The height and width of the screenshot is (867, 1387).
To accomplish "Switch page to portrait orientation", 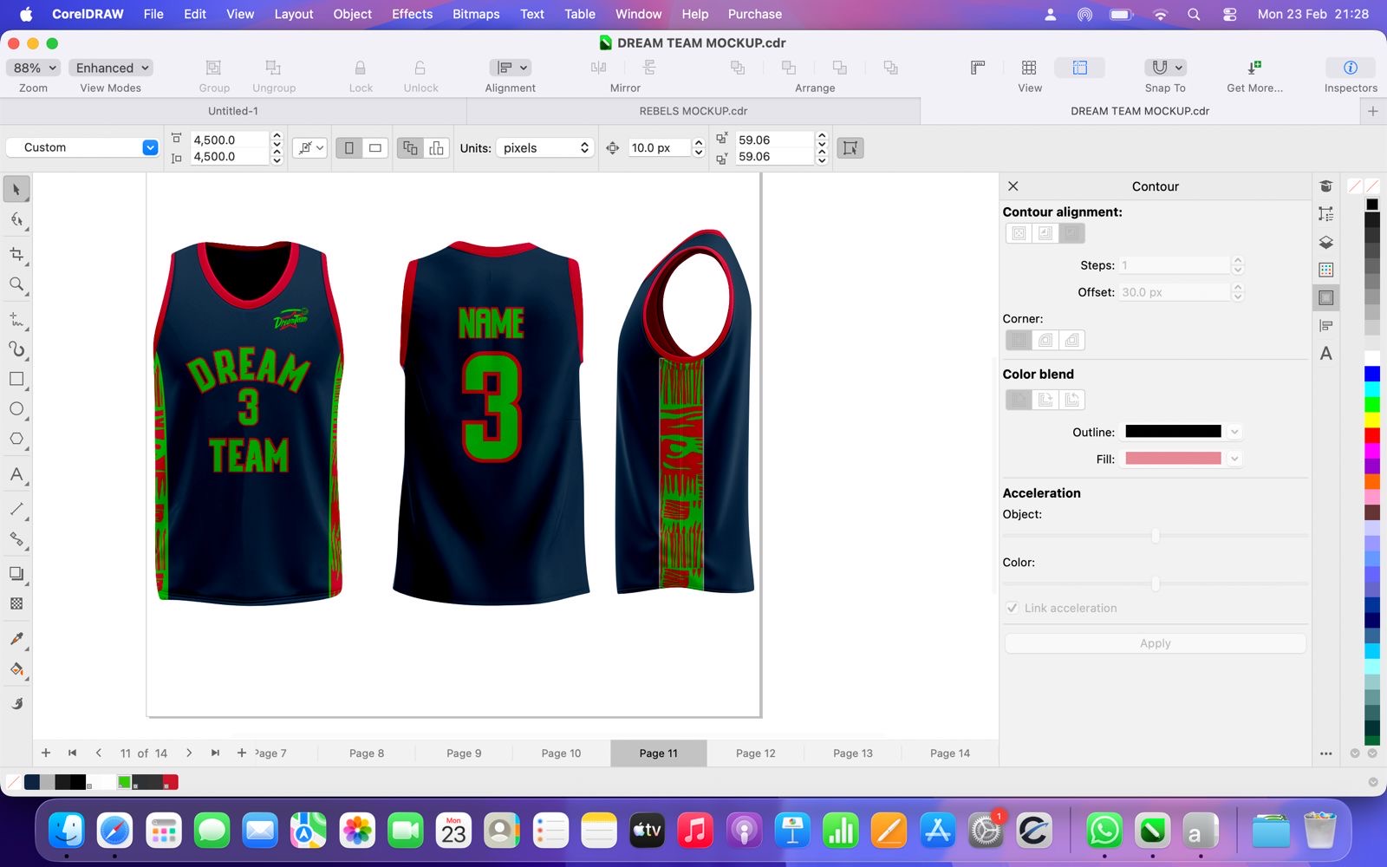I will point(349,148).
